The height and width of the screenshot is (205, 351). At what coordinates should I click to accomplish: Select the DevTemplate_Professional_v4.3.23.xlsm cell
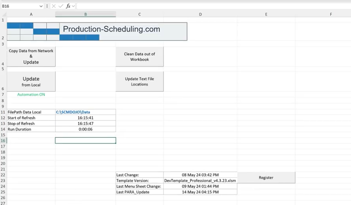coord(200,180)
